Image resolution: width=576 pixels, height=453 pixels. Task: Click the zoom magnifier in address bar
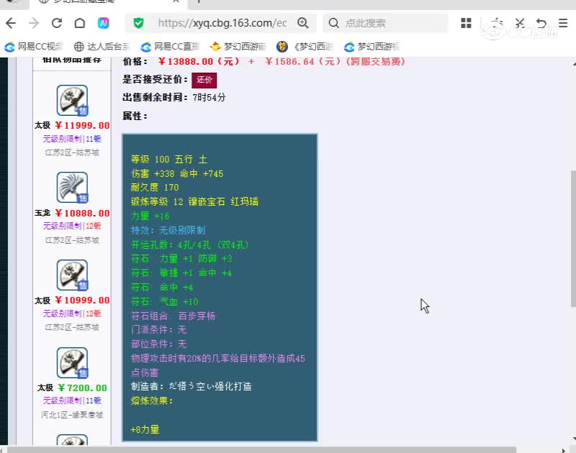point(303,23)
